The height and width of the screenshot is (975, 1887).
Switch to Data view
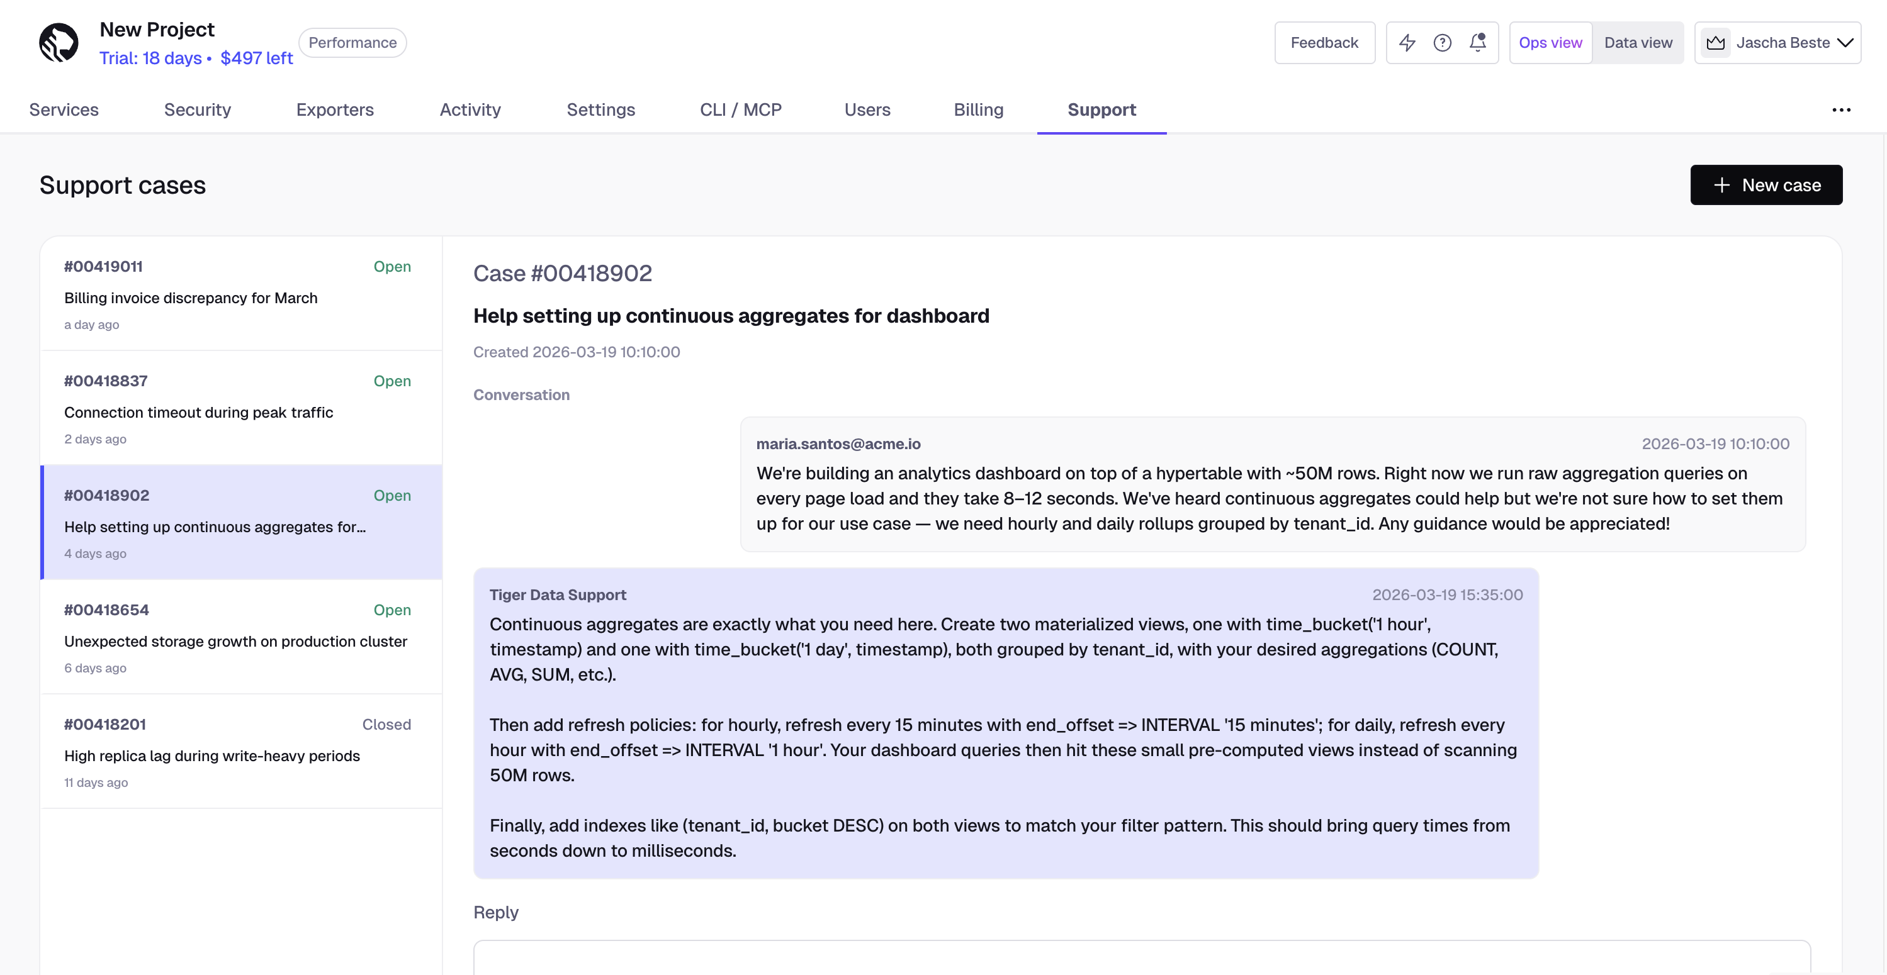(x=1638, y=42)
